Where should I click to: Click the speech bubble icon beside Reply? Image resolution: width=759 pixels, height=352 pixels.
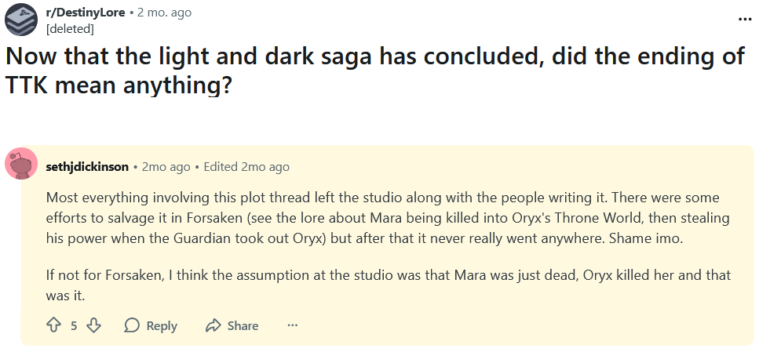[132, 325]
